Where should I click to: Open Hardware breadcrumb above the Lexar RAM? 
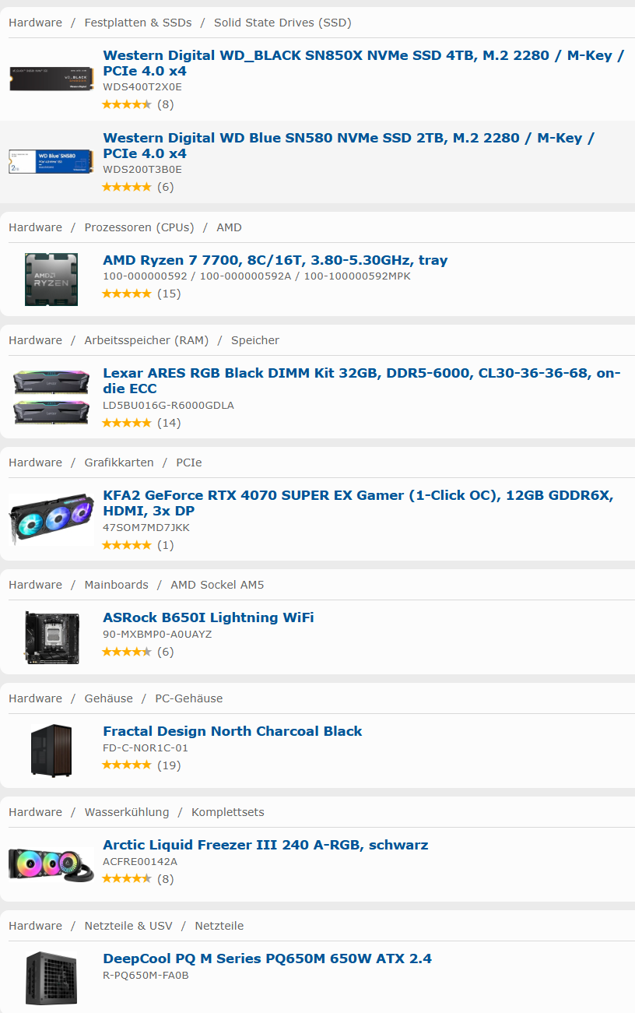35,340
